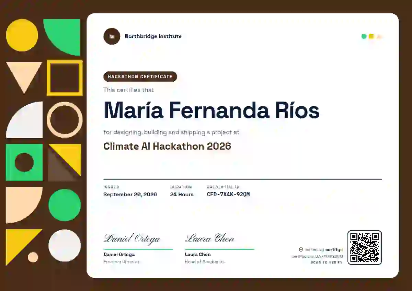
Task: Click the Hackathon Certificate pill badge
Action: click(140, 77)
